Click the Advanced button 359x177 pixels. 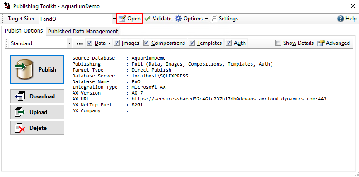click(x=333, y=43)
